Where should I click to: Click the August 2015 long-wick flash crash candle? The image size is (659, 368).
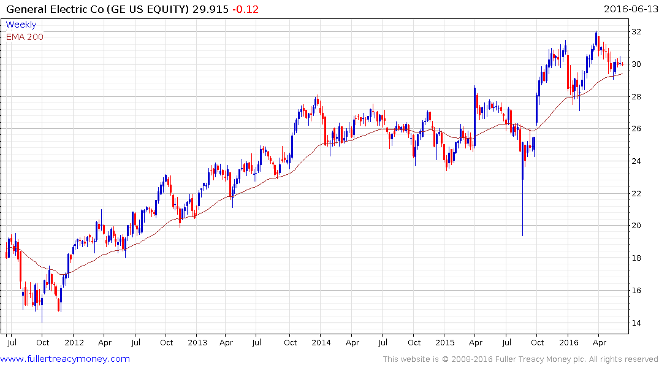pos(522,190)
